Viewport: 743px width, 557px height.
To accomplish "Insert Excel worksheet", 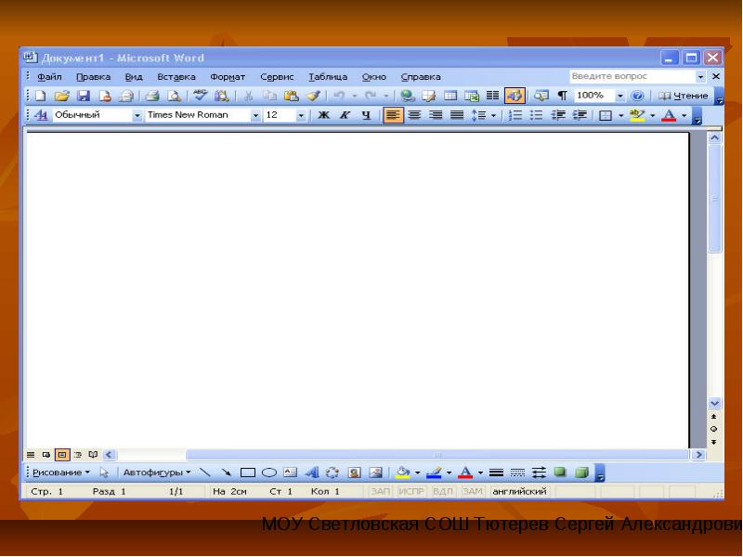I will coord(472,97).
